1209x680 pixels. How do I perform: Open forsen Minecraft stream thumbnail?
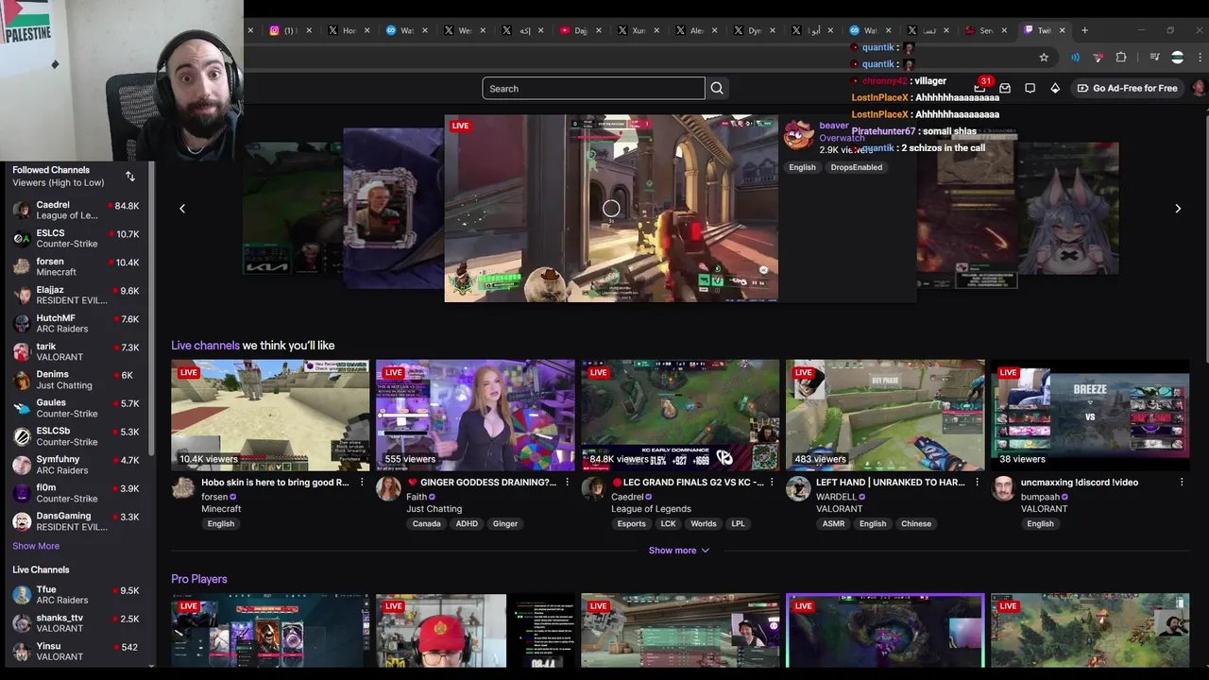click(270, 415)
